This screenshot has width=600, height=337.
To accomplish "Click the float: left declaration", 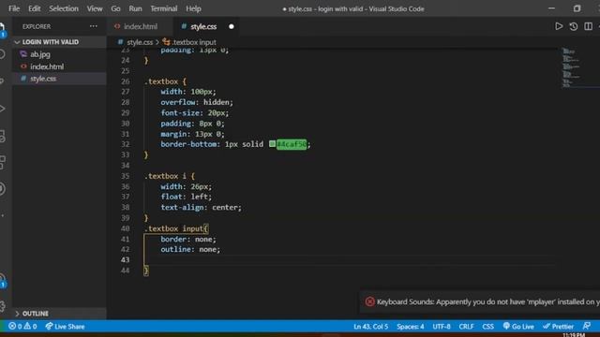I will 186,197.
